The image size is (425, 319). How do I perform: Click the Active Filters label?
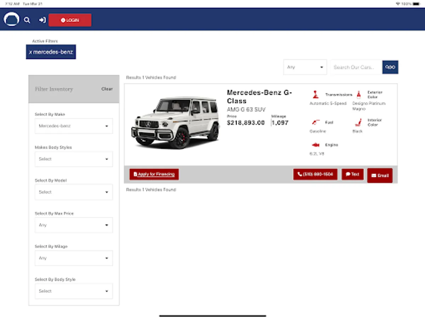coord(45,41)
